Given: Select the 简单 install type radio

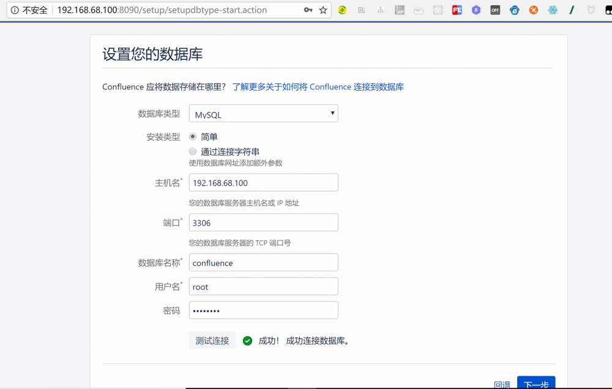Looking at the screenshot, I should 193,136.
